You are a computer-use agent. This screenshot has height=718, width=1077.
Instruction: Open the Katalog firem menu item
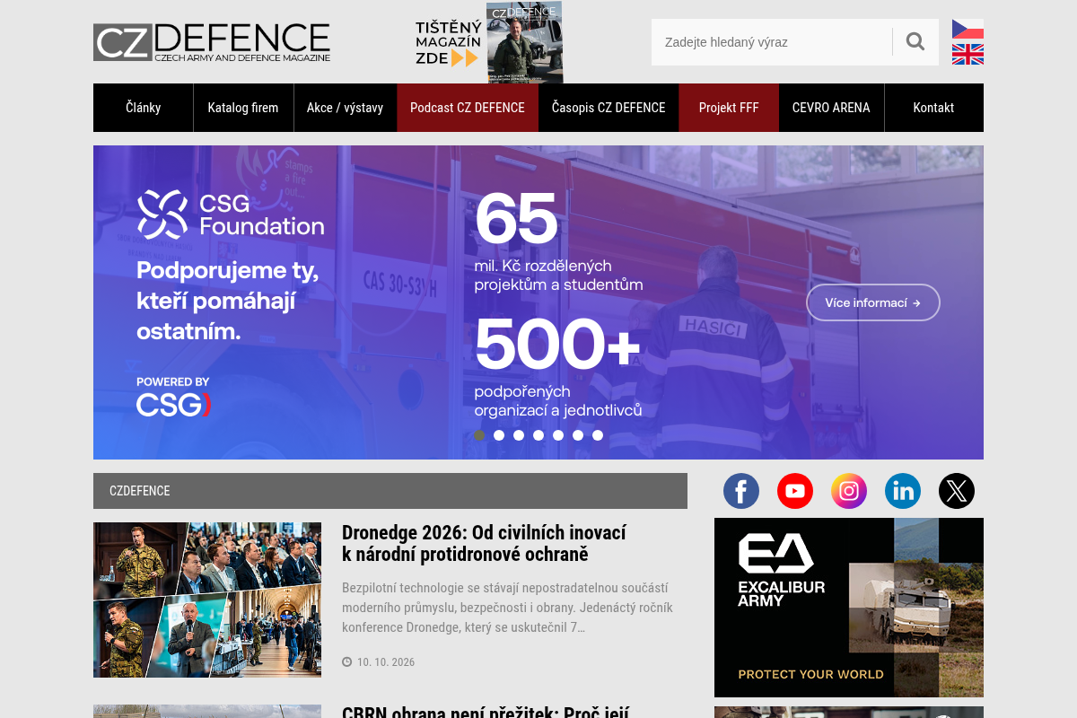point(243,108)
